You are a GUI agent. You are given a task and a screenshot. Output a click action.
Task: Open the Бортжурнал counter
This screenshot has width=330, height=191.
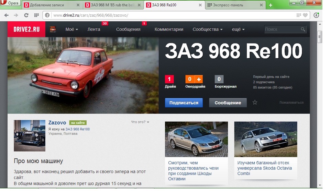click(219, 79)
